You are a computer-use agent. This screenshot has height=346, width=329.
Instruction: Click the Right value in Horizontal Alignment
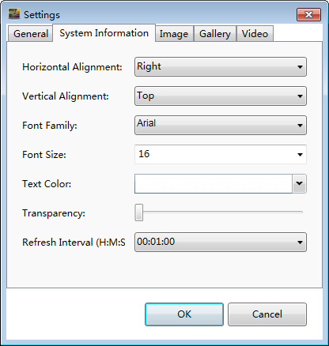pyautogui.click(x=149, y=66)
